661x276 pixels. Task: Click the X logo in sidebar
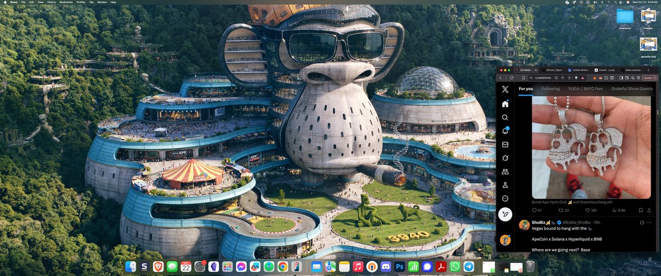505,89
